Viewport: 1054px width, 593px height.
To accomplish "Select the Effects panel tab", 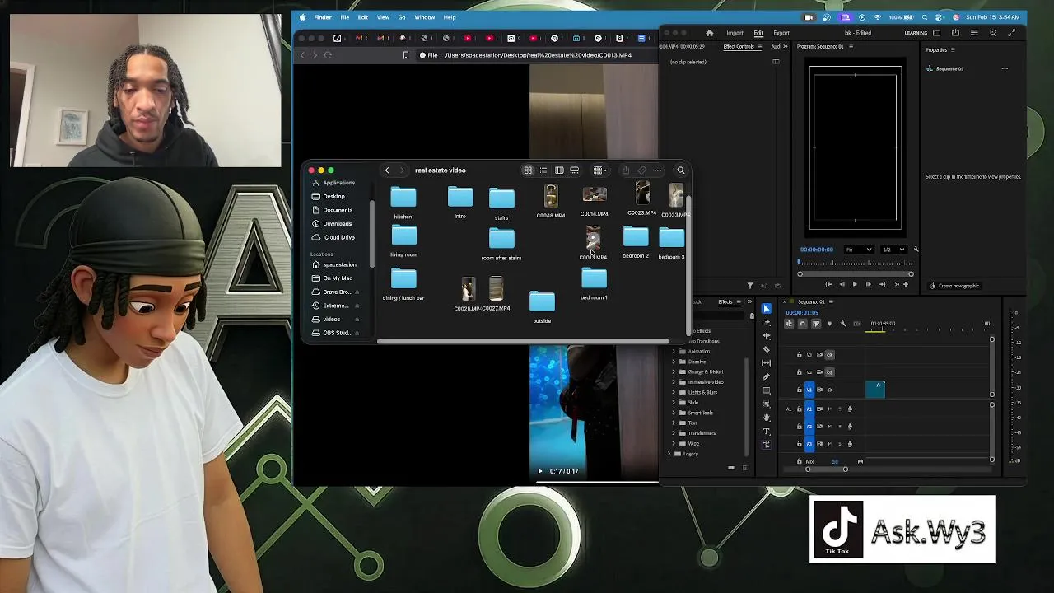I will pyautogui.click(x=725, y=302).
